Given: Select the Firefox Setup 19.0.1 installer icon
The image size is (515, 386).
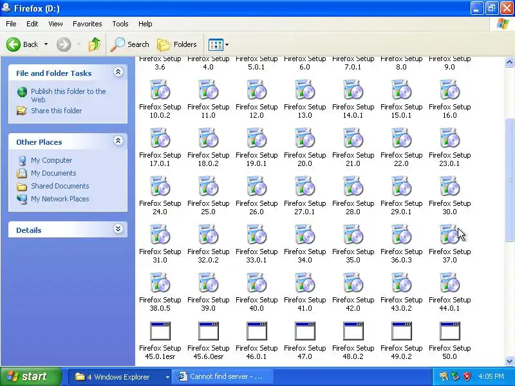Looking at the screenshot, I should [x=256, y=138].
